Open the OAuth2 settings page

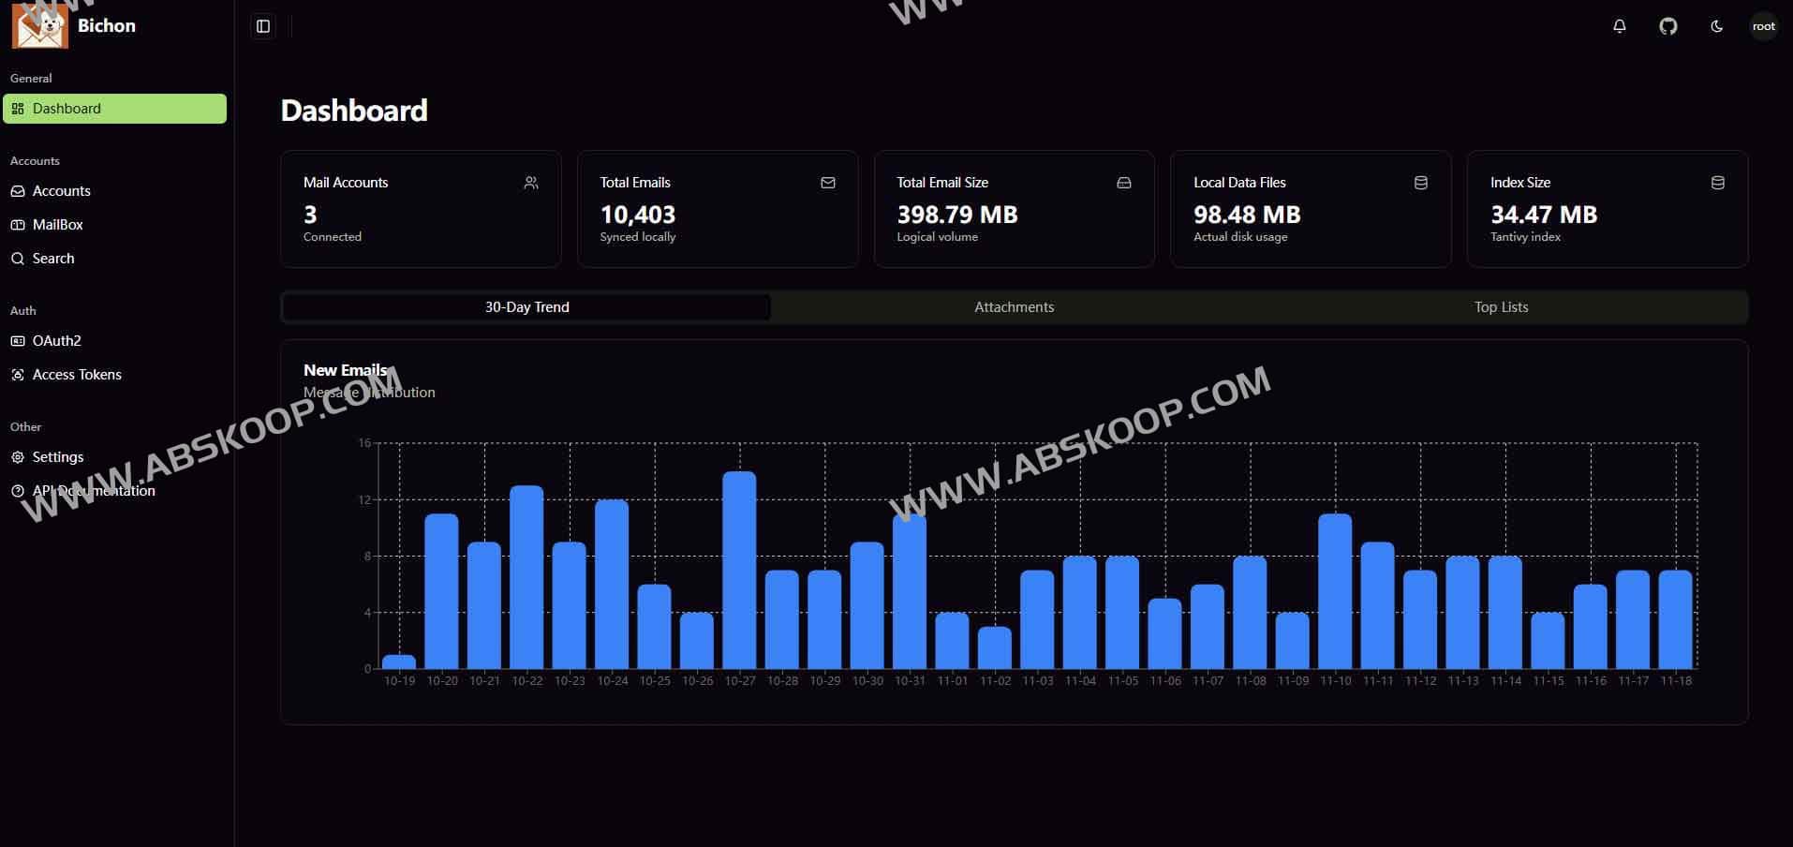tap(56, 341)
